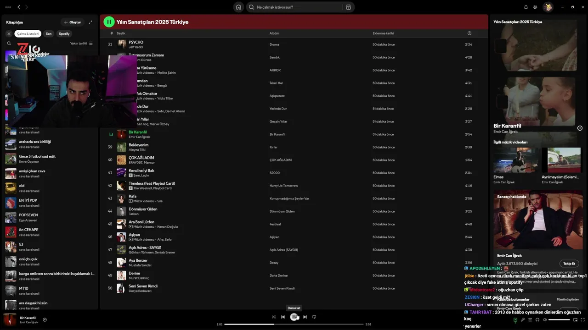588x330 pixels.
Task: Clear library filters with the X button
Action: [x=9, y=33]
